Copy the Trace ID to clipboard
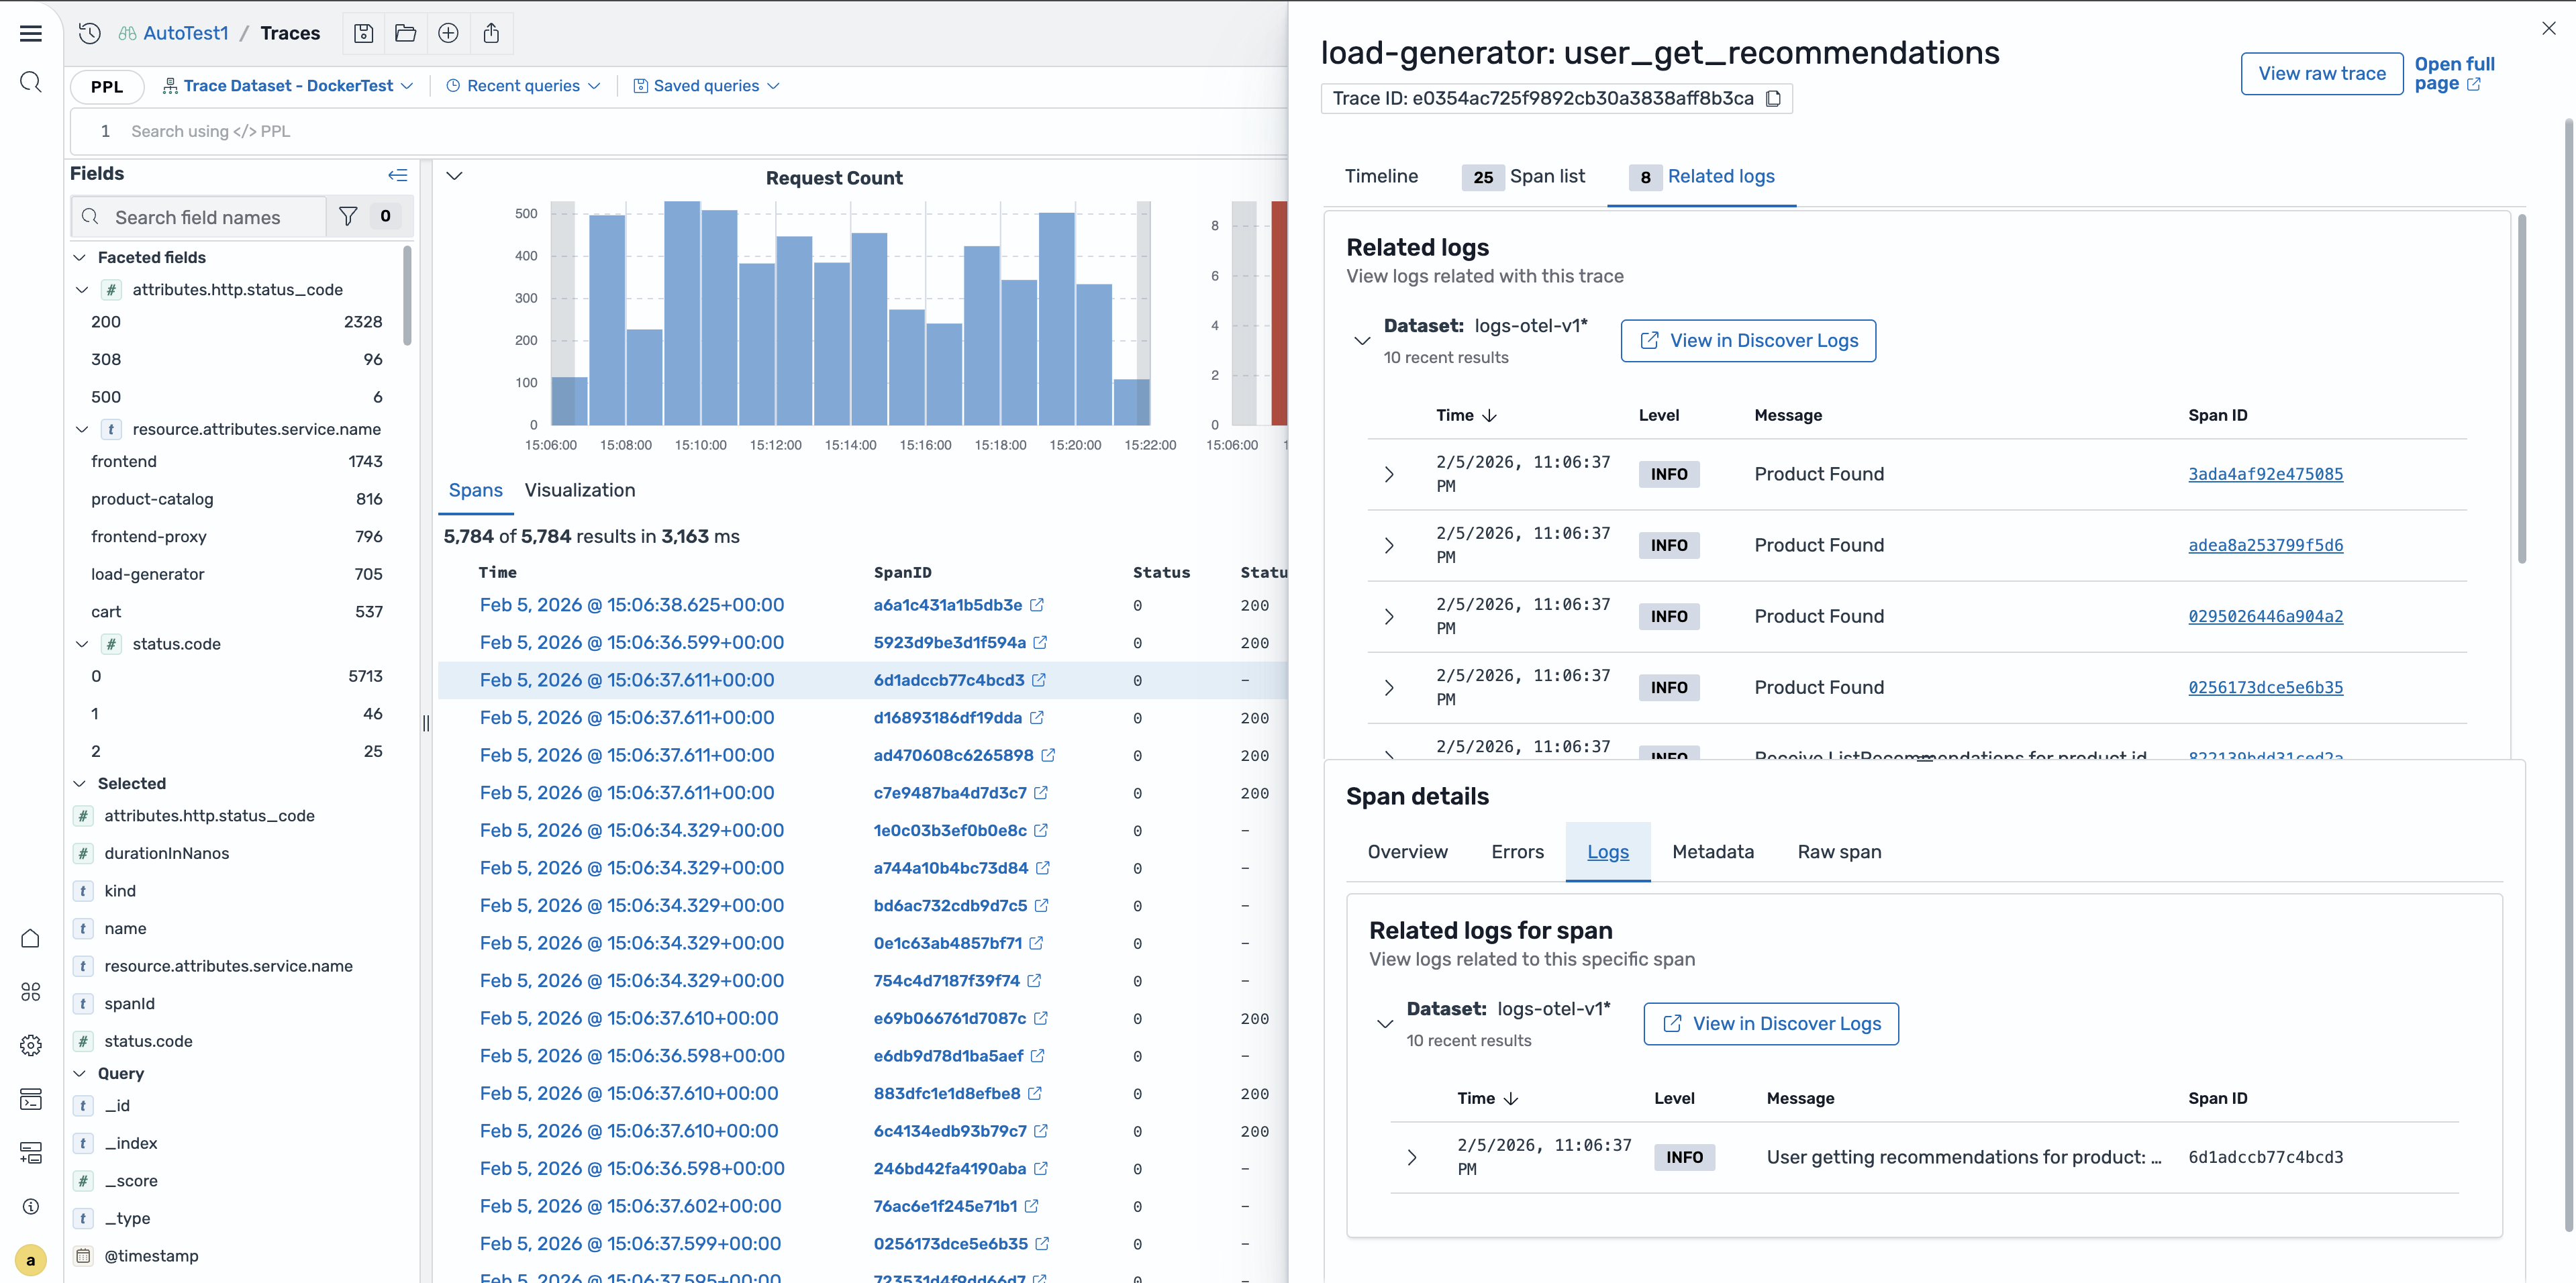The height and width of the screenshot is (1283, 2576). click(x=1773, y=98)
